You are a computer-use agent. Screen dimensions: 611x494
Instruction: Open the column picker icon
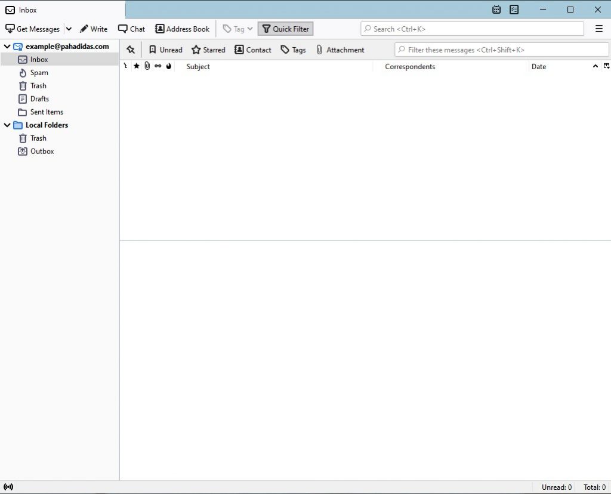[606, 66]
